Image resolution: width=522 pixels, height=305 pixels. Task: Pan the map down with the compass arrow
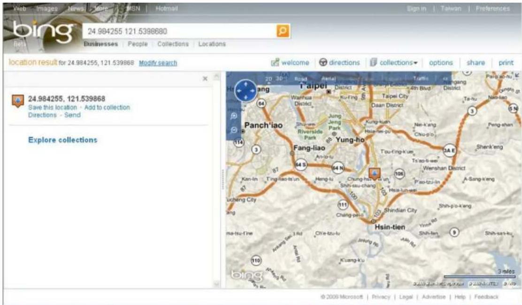(x=246, y=97)
